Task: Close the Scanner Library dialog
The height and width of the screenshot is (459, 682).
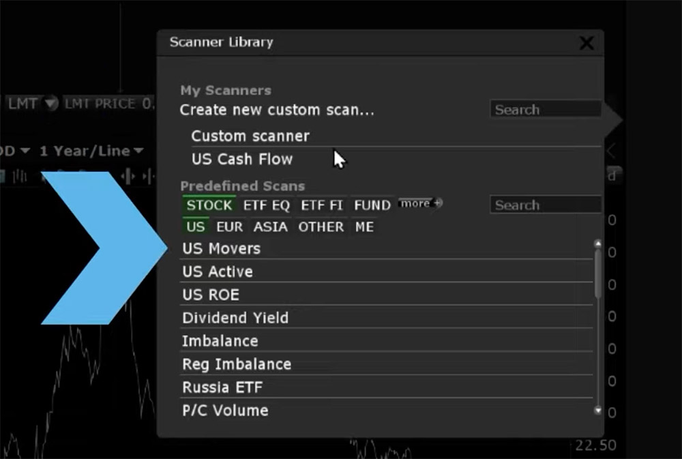Action: click(x=587, y=42)
